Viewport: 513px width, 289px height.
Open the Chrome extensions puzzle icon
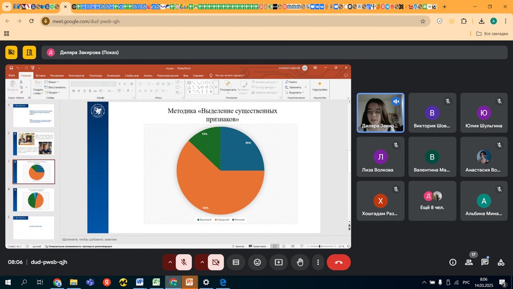[x=464, y=21]
